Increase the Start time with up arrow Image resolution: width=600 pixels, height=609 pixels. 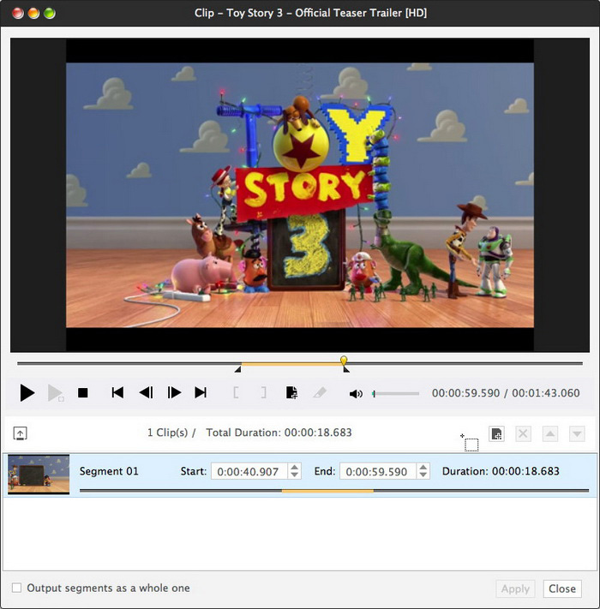coord(295,467)
